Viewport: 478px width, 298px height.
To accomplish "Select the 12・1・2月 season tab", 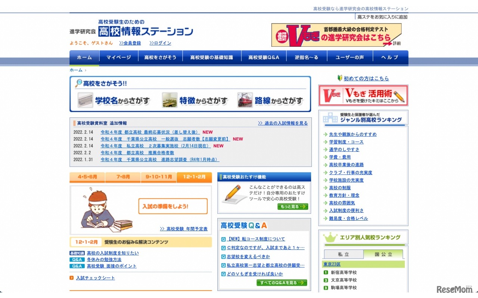I will [x=194, y=178].
